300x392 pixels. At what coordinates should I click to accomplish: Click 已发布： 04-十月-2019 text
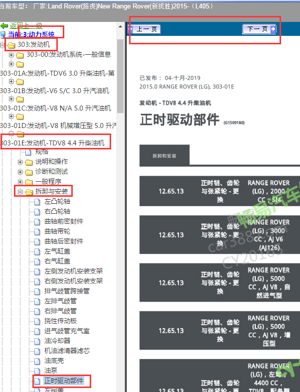(170, 78)
